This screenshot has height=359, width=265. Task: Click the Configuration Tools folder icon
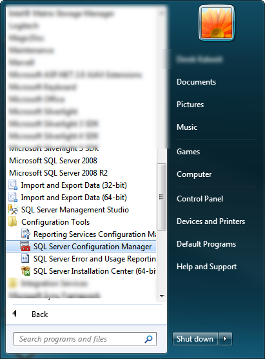click(13, 221)
